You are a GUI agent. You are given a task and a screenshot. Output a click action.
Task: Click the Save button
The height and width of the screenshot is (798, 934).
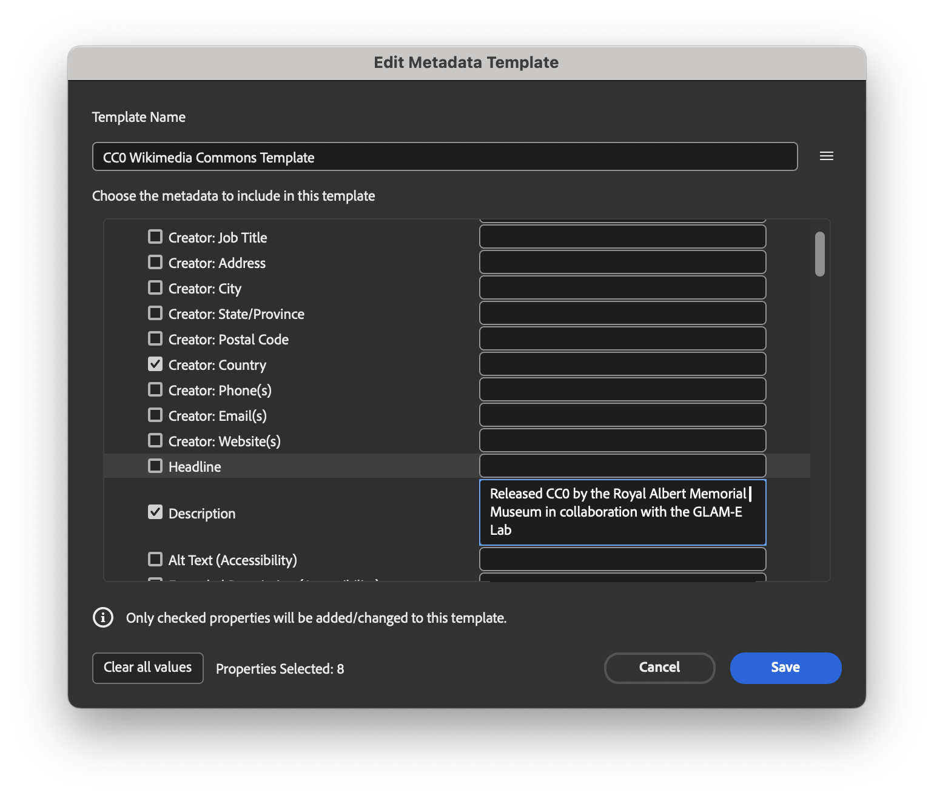[785, 668]
